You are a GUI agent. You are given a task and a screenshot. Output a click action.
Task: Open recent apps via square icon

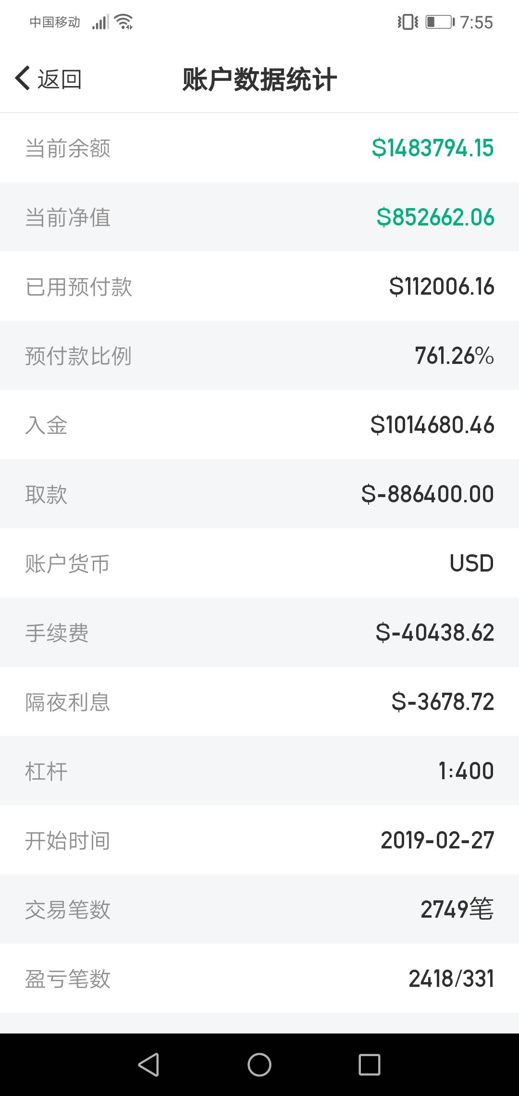pos(370,1064)
